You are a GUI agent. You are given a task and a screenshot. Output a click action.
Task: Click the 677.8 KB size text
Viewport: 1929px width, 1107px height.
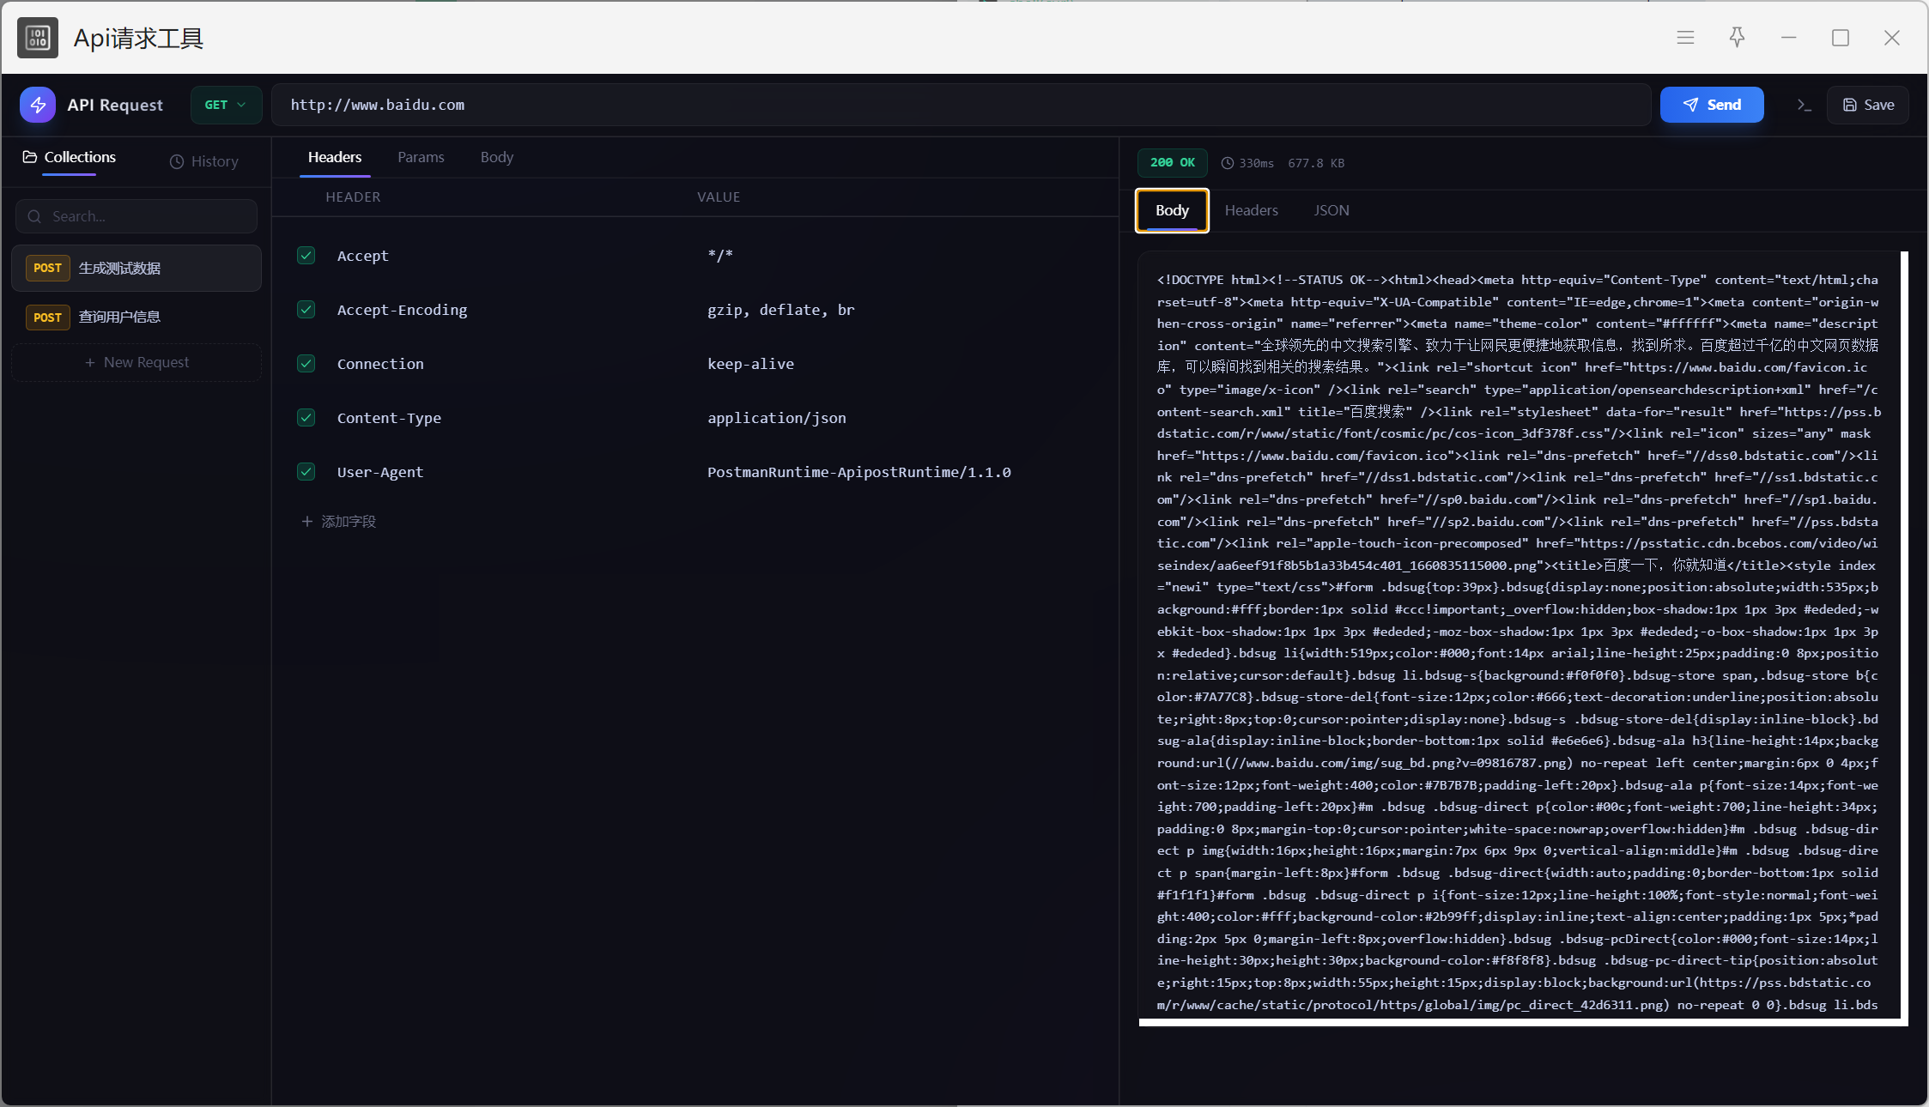(x=1316, y=163)
